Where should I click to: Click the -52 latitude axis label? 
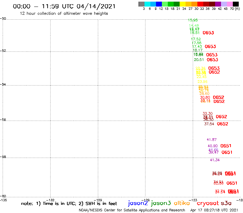pos(3,50)
